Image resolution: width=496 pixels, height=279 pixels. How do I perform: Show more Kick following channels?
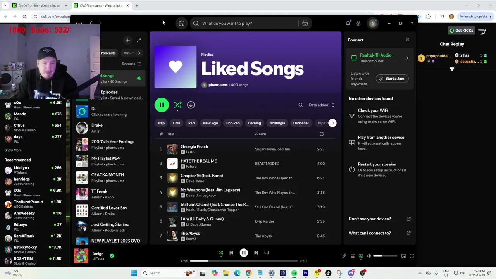[x=13, y=150]
